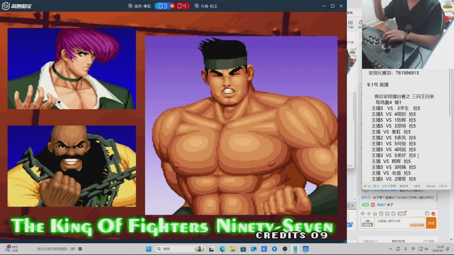Open the weather widget showing 26°C
Viewport: 454px width, 255px height.
pyautogui.click(x=11, y=249)
